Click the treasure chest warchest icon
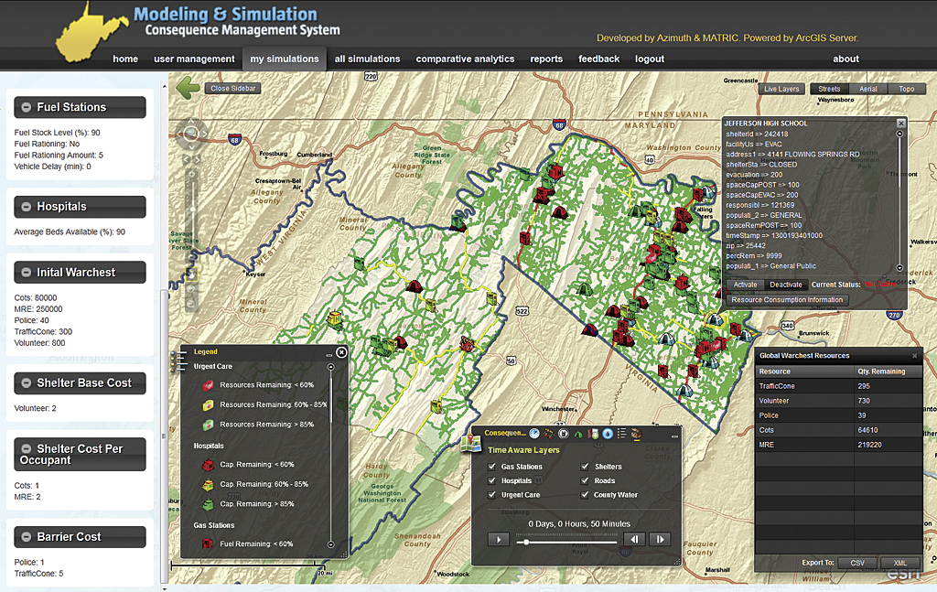The image size is (937, 592). point(636,433)
